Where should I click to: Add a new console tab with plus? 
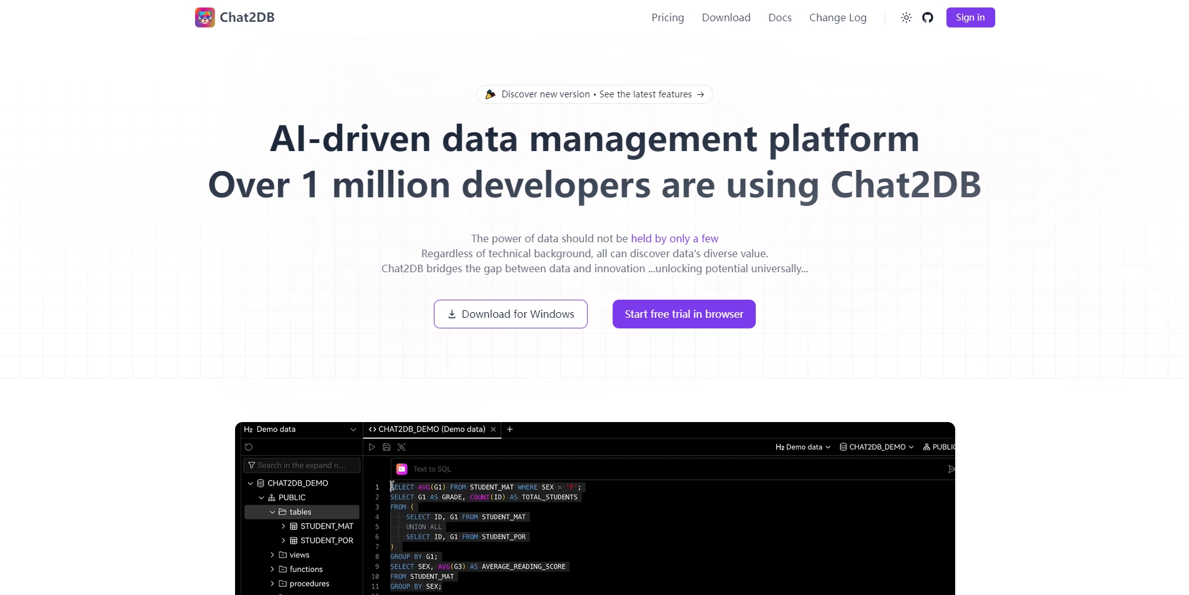(509, 430)
